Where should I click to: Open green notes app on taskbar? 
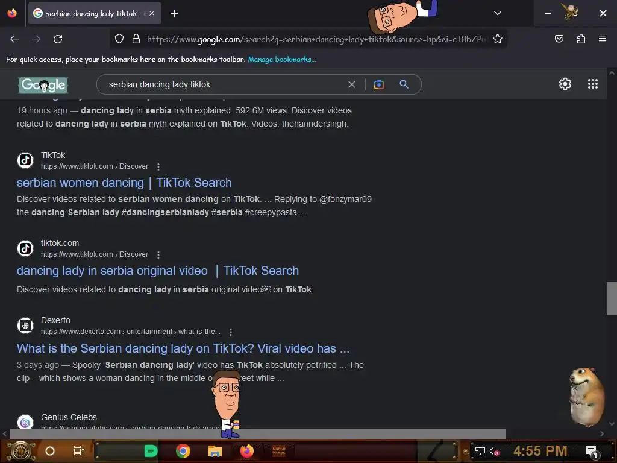[151, 451]
